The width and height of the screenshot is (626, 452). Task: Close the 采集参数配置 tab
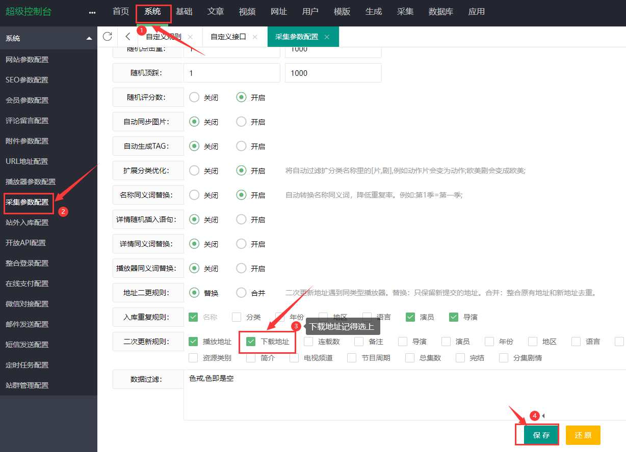coord(327,36)
